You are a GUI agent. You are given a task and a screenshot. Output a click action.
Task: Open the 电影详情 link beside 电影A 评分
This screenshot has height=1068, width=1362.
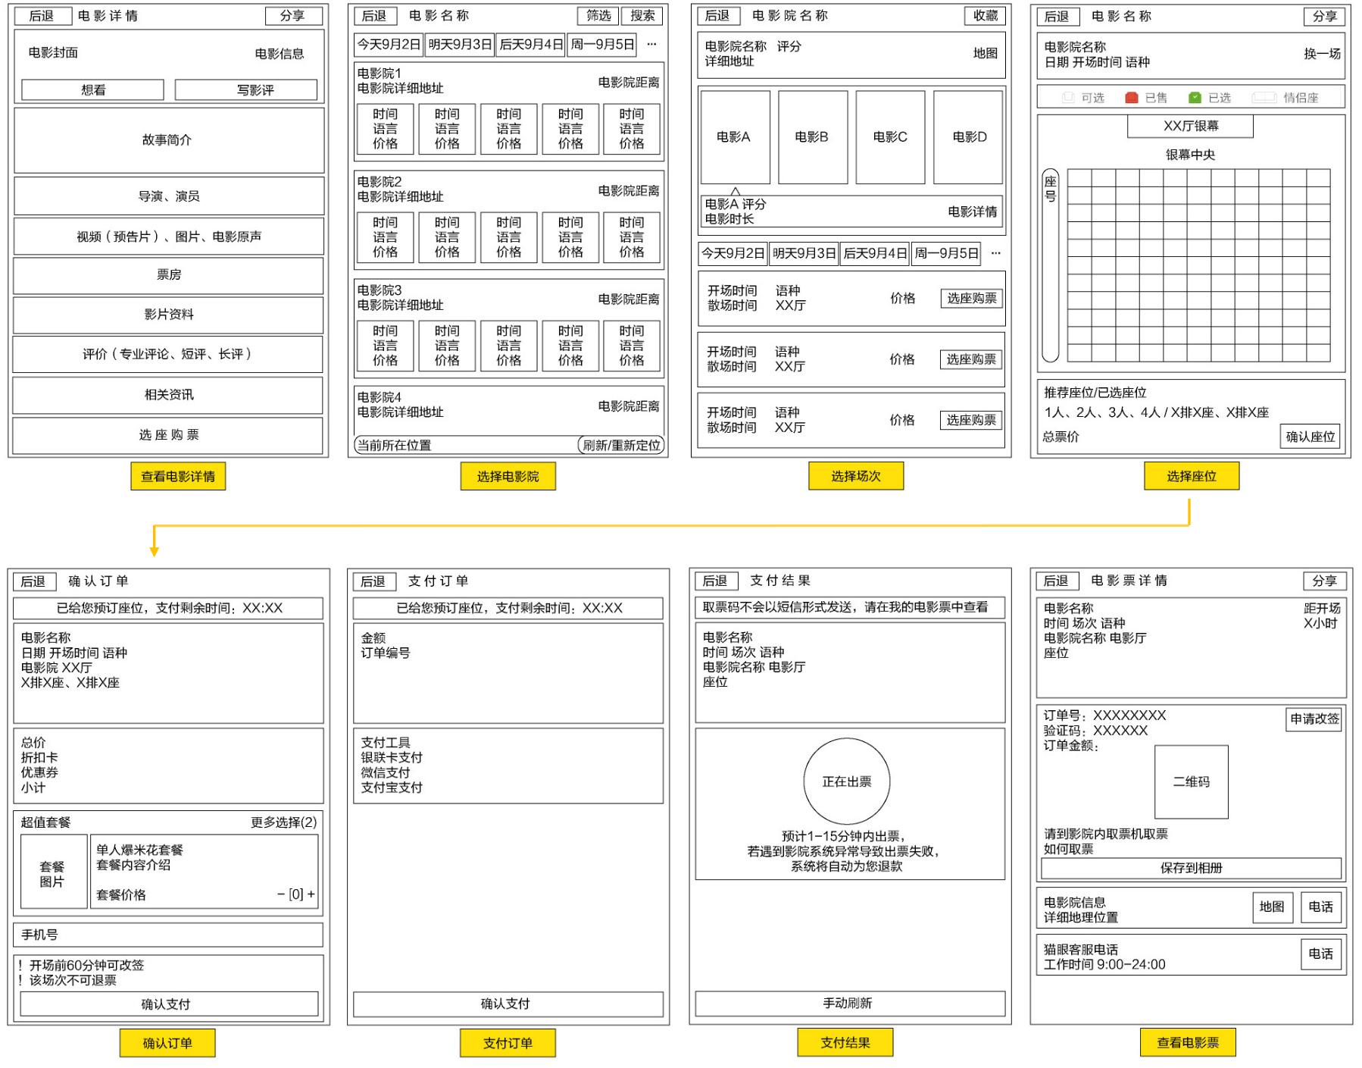(973, 211)
